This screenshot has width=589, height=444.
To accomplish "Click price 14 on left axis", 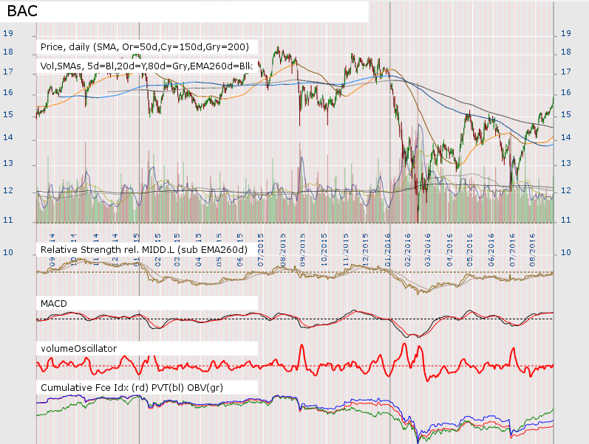I will point(8,138).
